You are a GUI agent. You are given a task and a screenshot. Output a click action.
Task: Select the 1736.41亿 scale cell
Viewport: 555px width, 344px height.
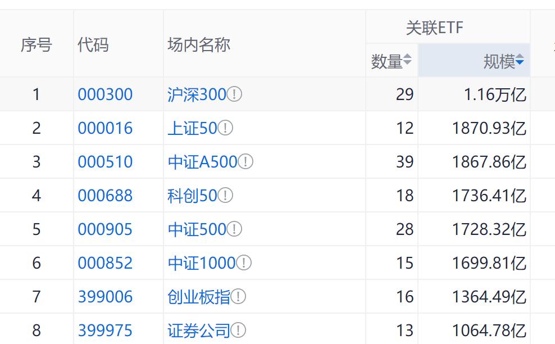click(x=474, y=195)
